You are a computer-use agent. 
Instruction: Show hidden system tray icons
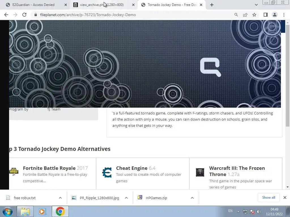click(x=238, y=212)
